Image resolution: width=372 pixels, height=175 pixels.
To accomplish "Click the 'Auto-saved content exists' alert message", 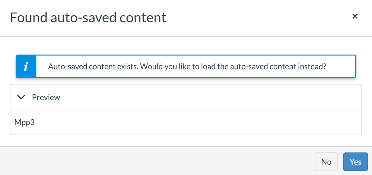I will (x=187, y=67).
